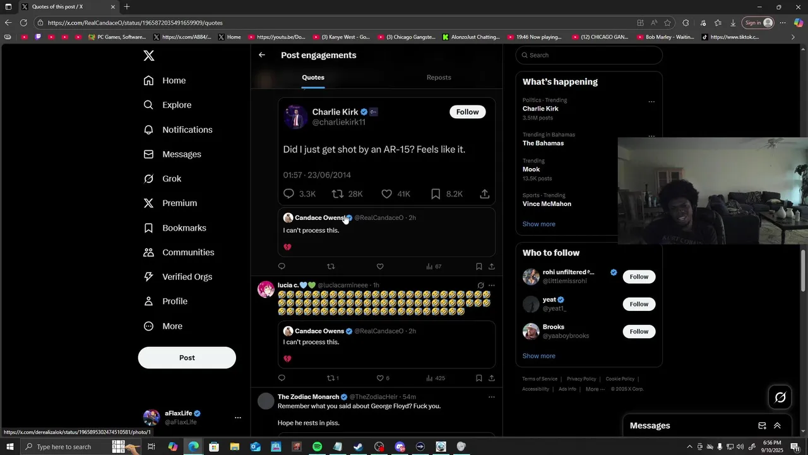Image resolution: width=808 pixels, height=455 pixels.
Task: Open Premium in the sidebar
Action: coord(170,203)
